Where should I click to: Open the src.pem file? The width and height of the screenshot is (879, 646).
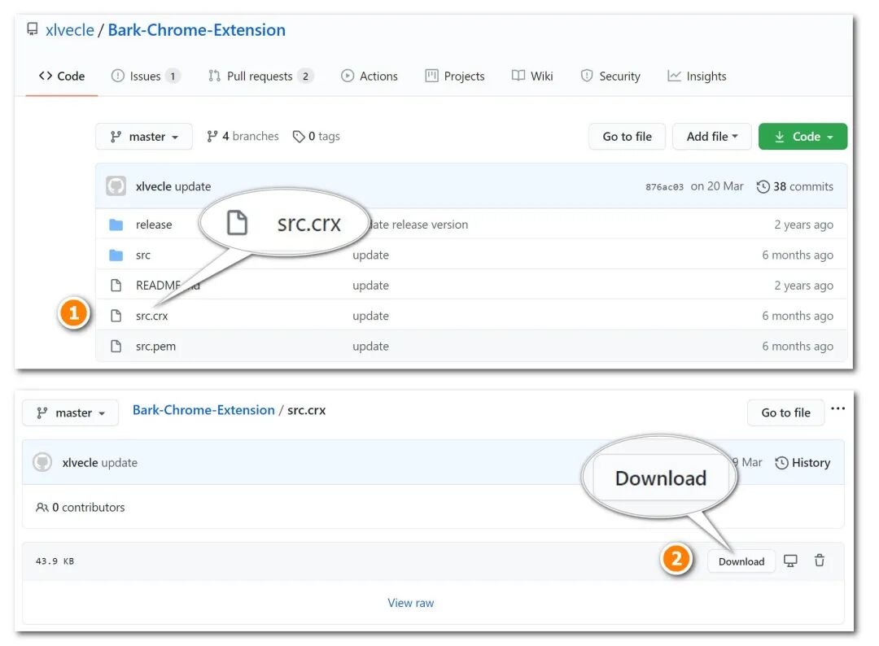tap(155, 347)
